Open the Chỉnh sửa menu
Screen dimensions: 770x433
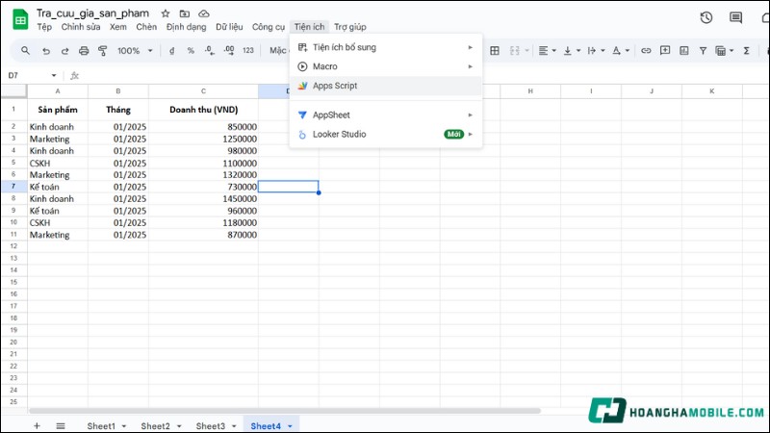coord(81,27)
